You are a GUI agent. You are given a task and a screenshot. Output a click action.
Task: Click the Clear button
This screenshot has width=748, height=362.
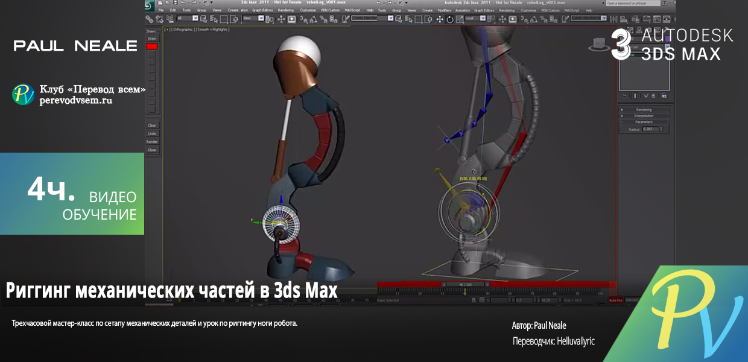[152, 125]
